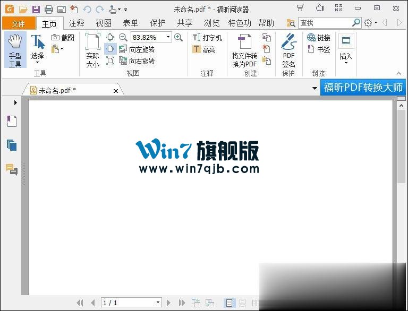
Task: Open the 帮助 ribbon tab
Action: 266,23
